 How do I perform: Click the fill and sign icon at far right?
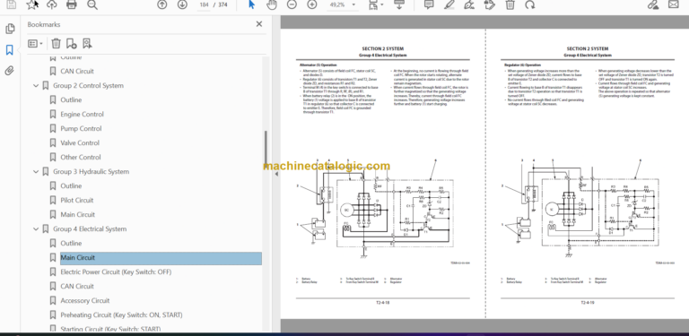(x=653, y=4)
